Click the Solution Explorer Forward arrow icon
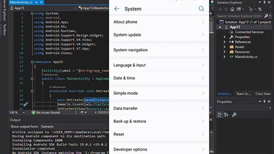 point(226,9)
